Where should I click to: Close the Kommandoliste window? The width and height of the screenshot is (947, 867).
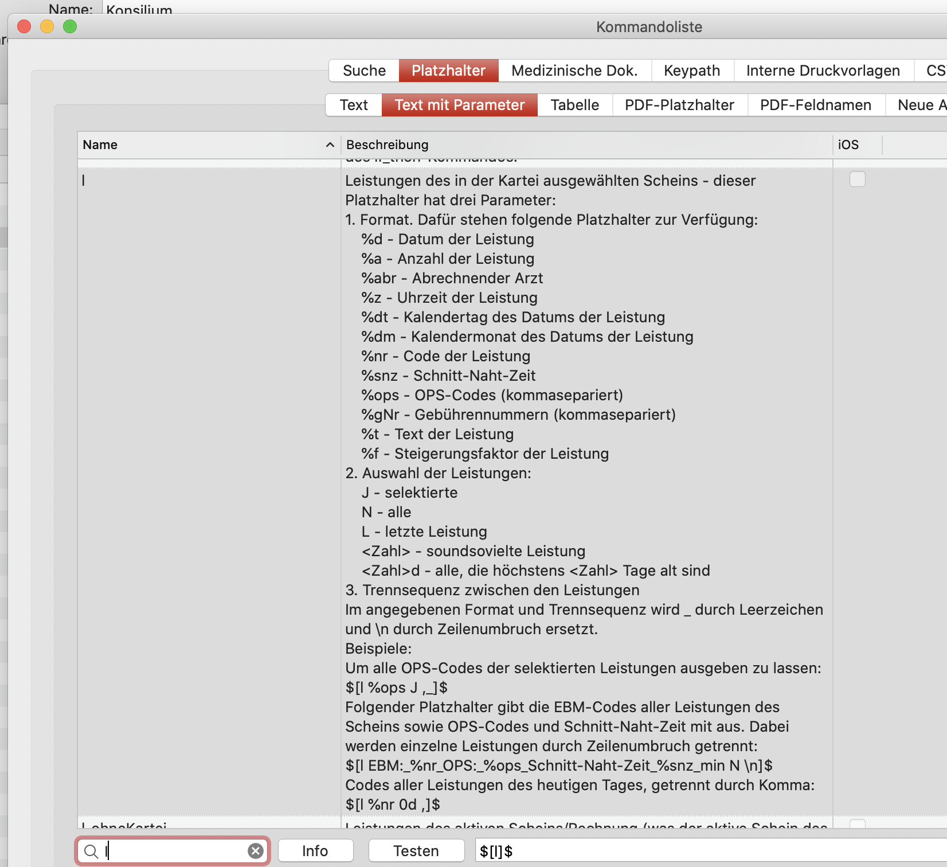point(24,26)
